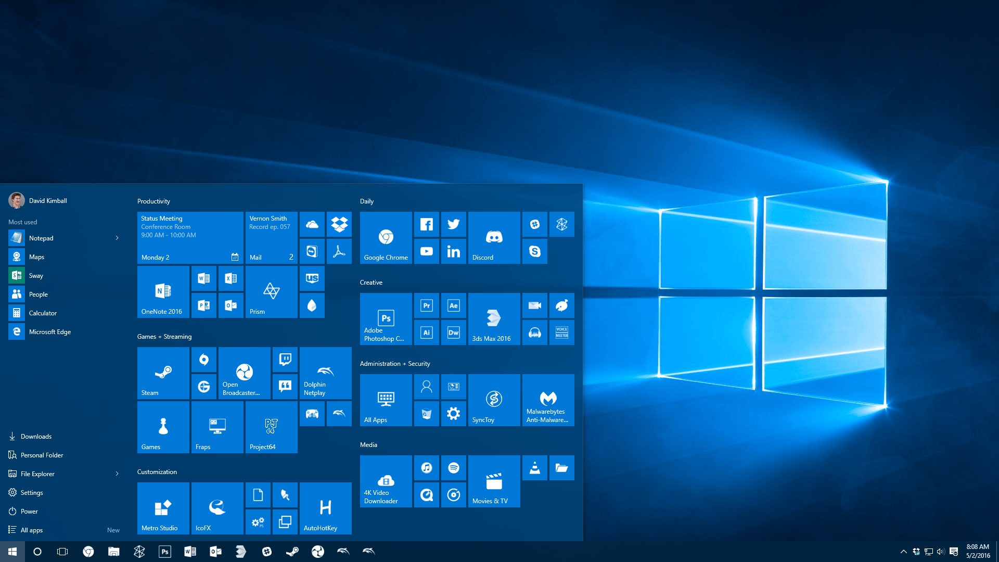Show hidden system tray icons
Viewport: 999px width, 562px height.
point(903,552)
